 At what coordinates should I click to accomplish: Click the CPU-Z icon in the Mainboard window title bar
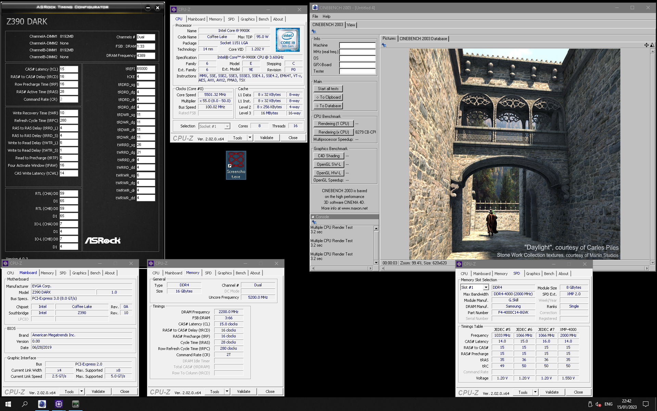pos(5,263)
